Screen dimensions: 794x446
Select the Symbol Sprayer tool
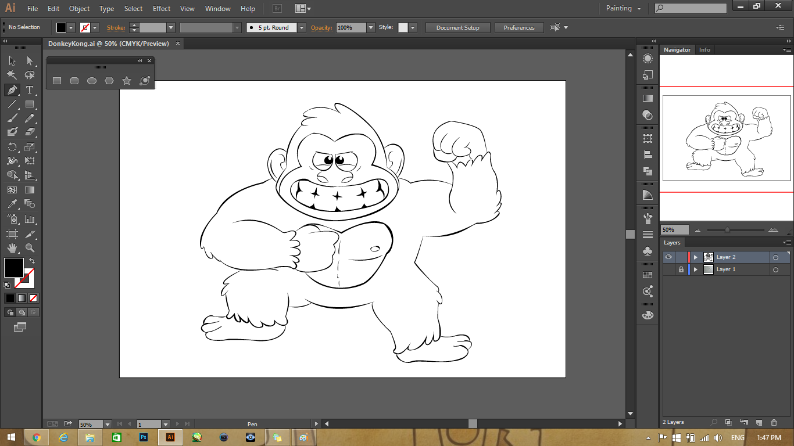[x=12, y=220]
